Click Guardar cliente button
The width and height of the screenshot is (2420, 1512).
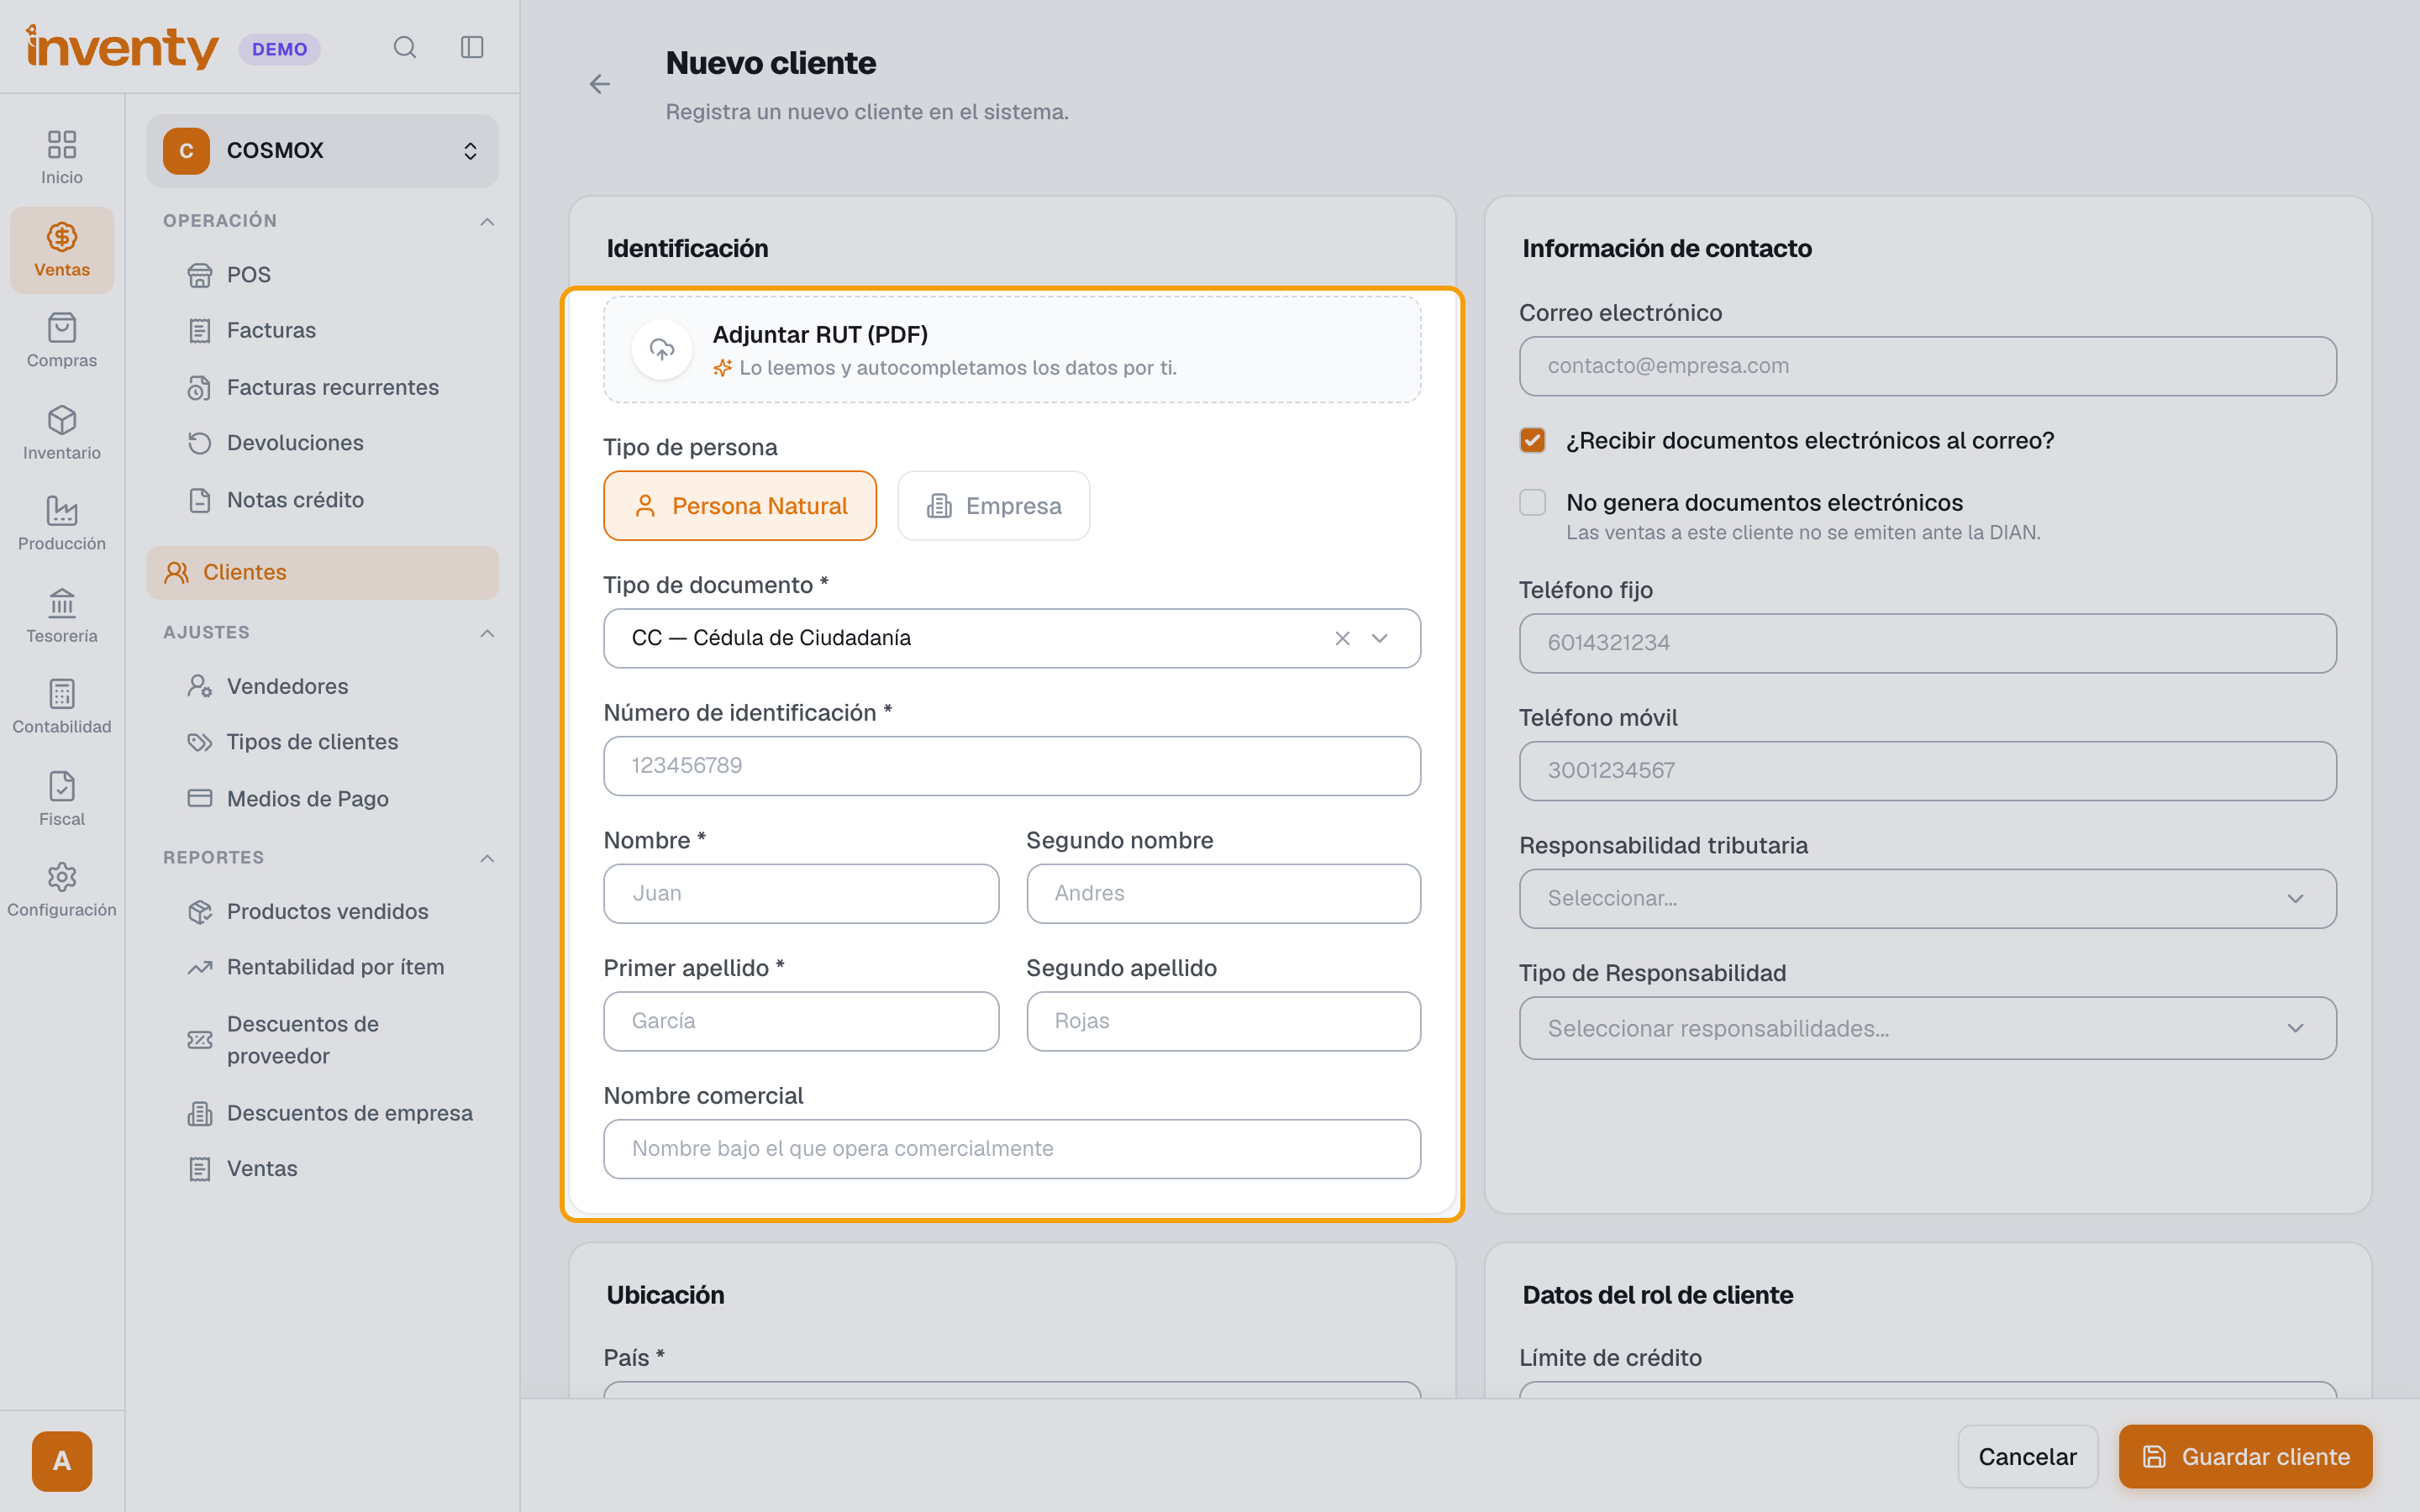pyautogui.click(x=2245, y=1456)
